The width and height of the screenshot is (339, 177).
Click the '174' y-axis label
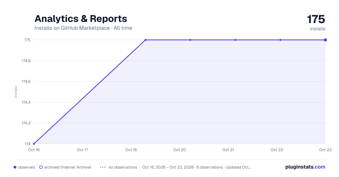click(x=27, y=144)
